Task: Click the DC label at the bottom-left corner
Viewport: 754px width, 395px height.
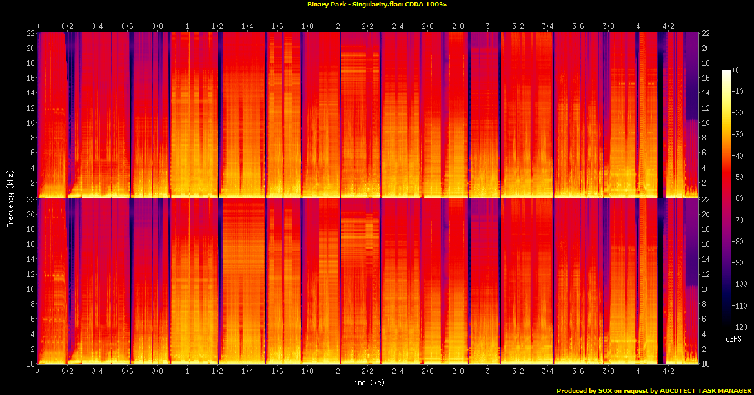Action: click(30, 363)
